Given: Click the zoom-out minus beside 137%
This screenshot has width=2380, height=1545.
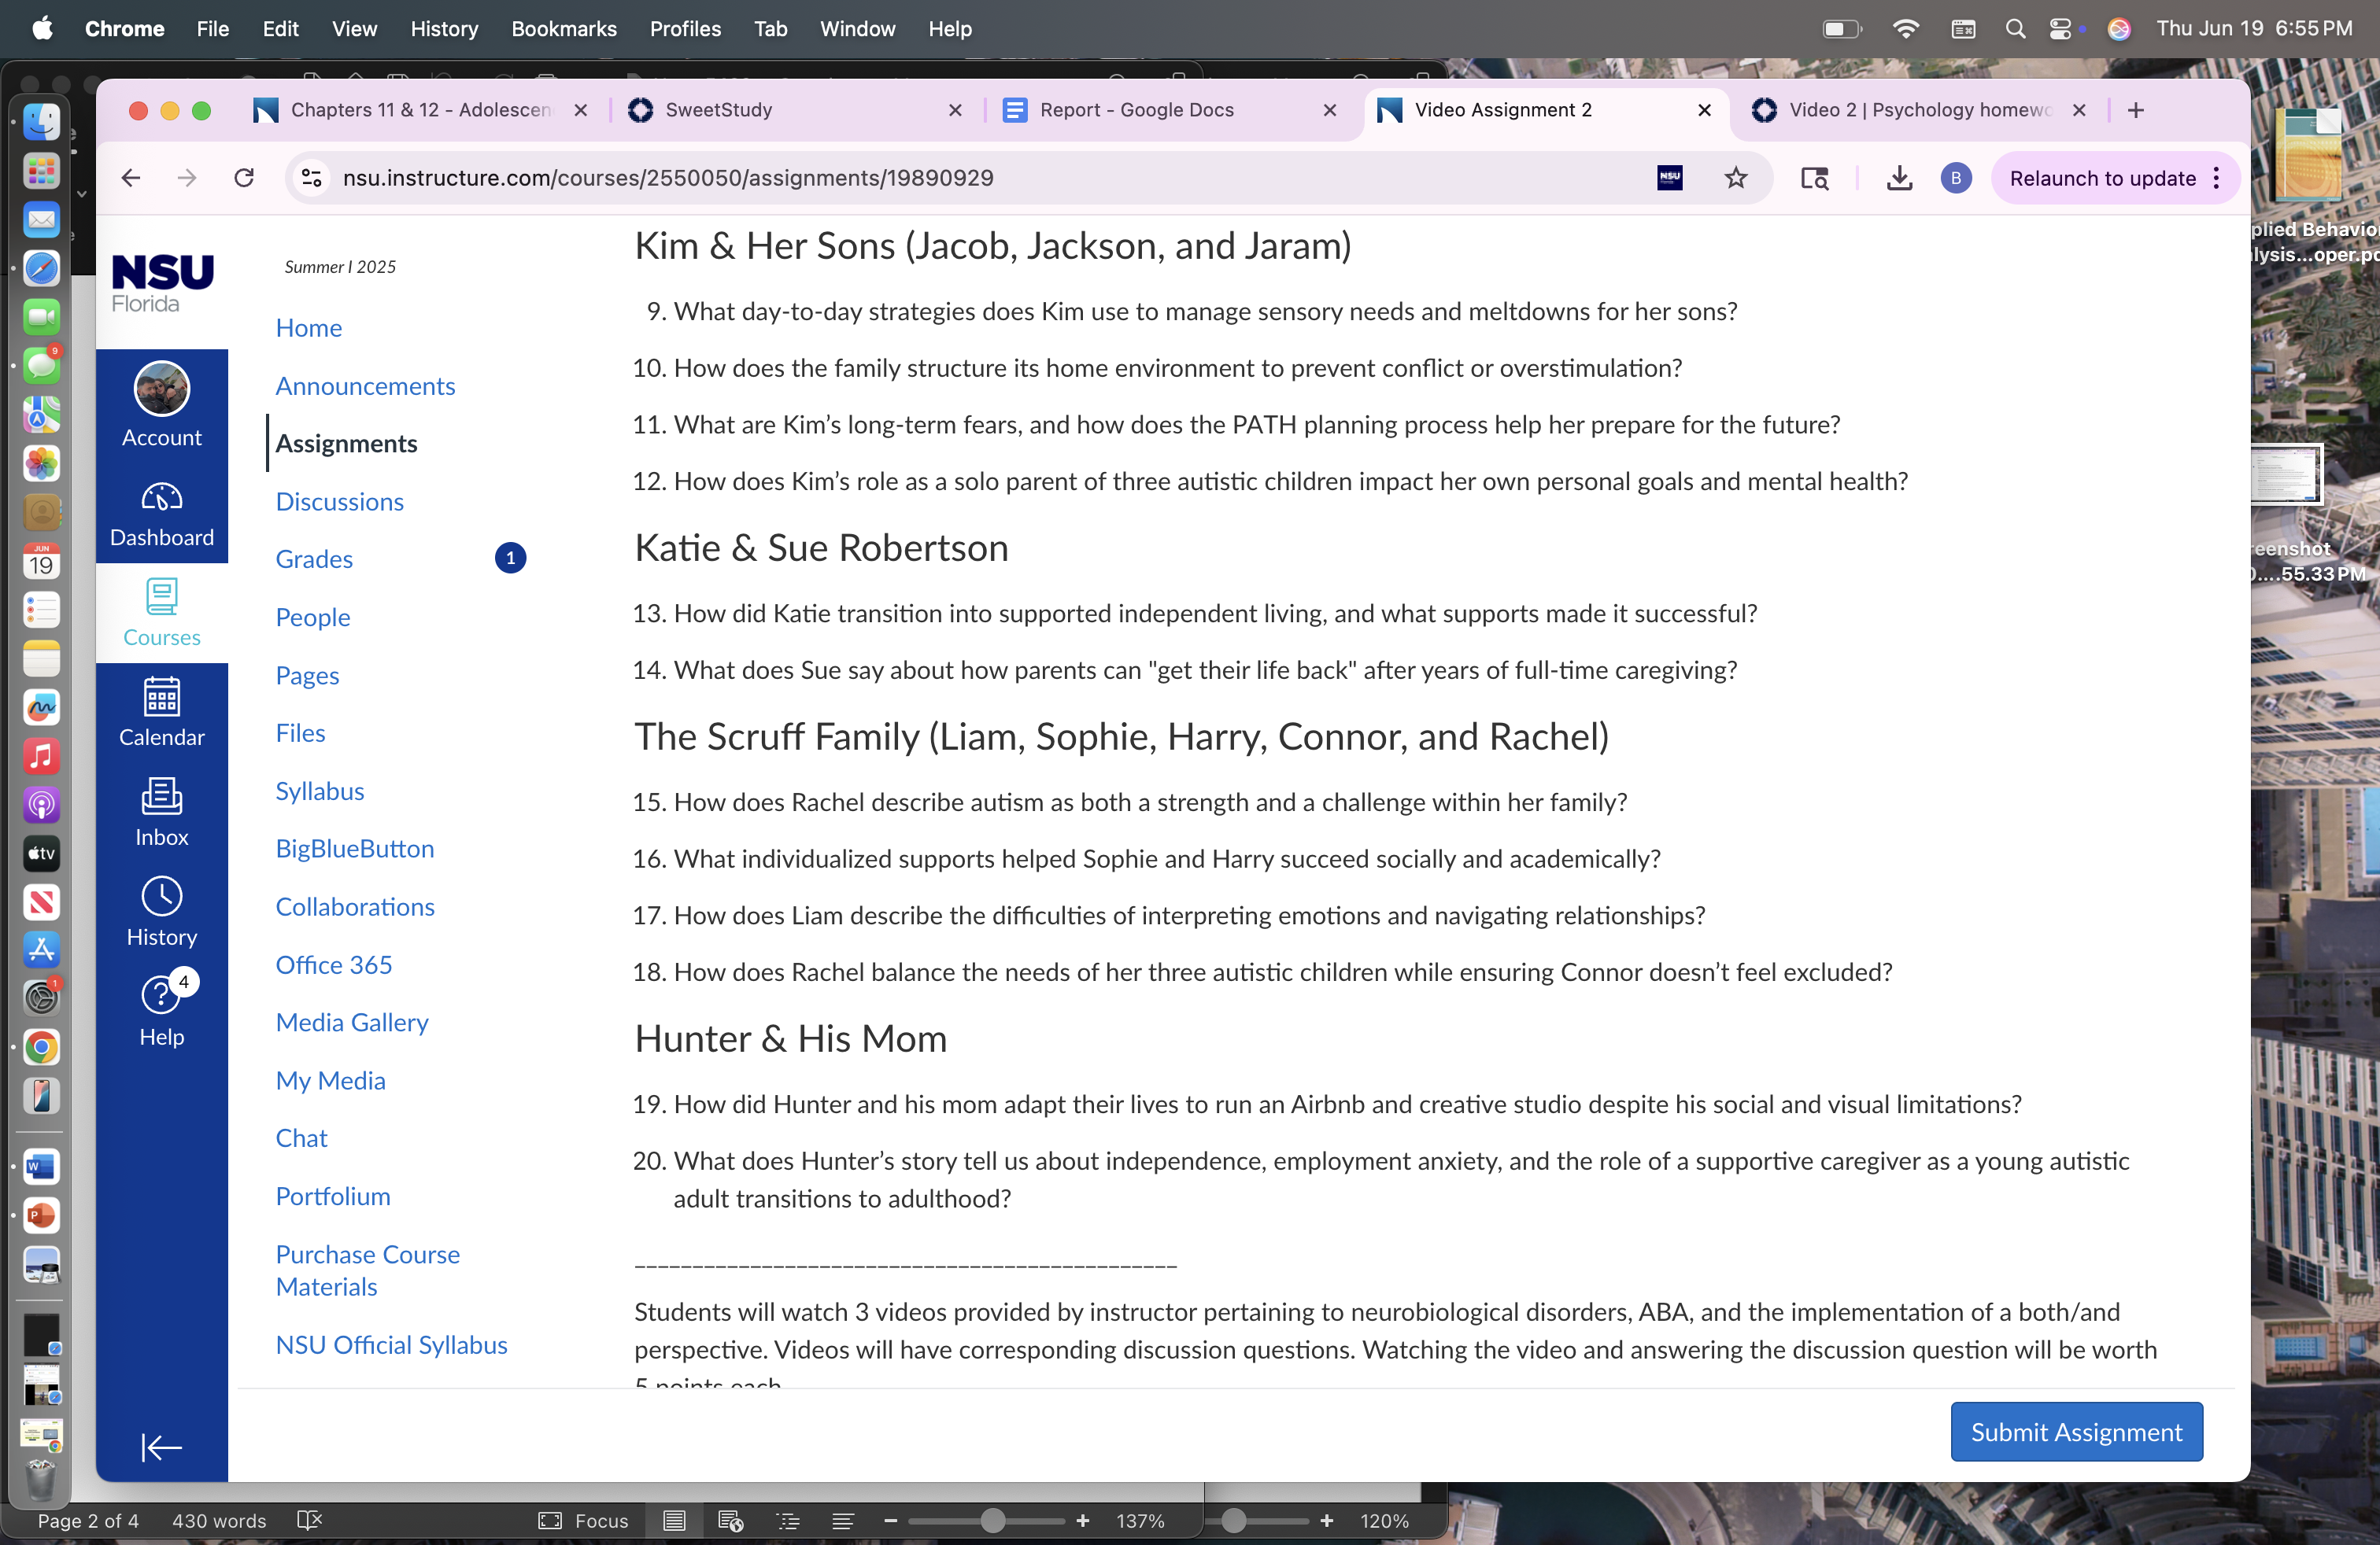Looking at the screenshot, I should 890,1520.
